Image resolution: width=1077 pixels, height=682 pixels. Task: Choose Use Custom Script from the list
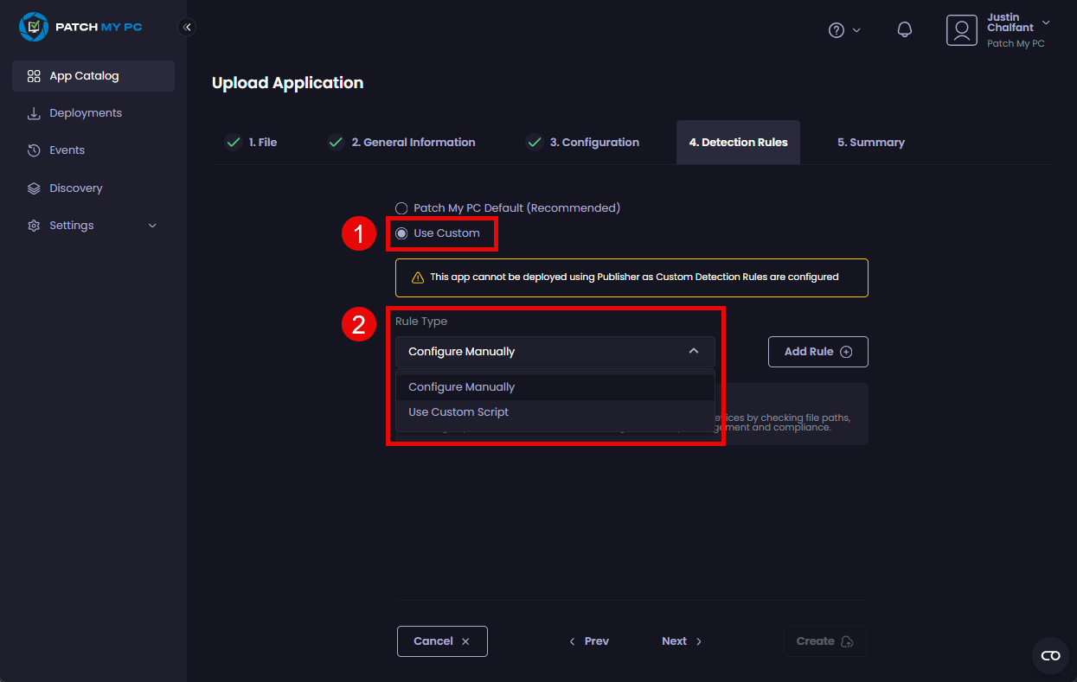click(x=458, y=412)
